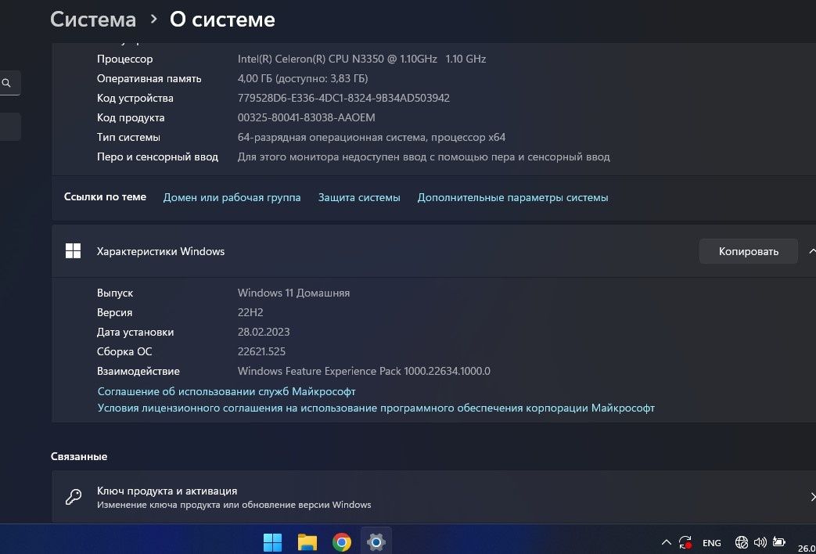
Task: Launch Google Chrome from the taskbar
Action: [x=341, y=542]
